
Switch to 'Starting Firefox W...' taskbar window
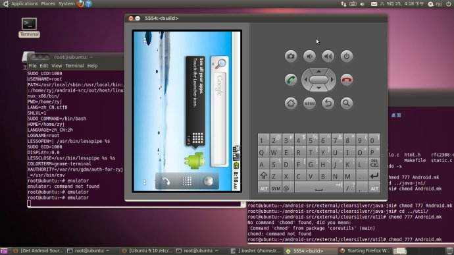point(365,251)
